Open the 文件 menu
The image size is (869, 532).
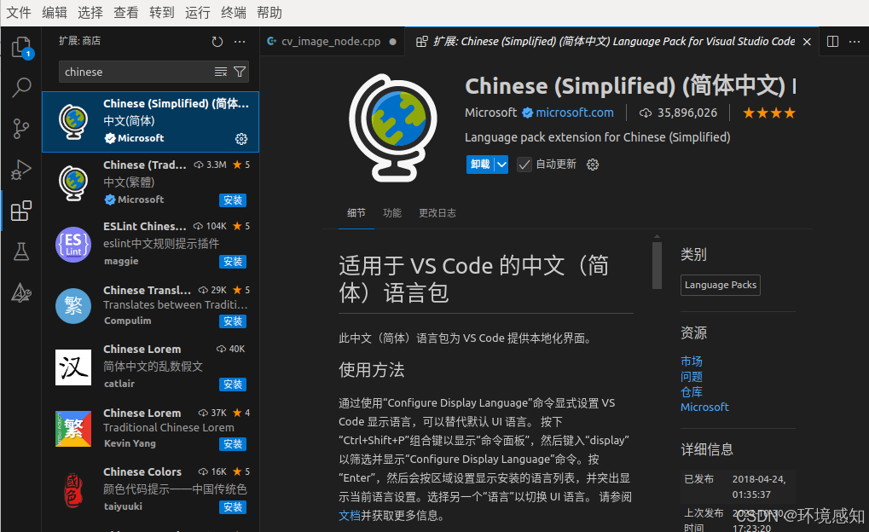point(18,13)
